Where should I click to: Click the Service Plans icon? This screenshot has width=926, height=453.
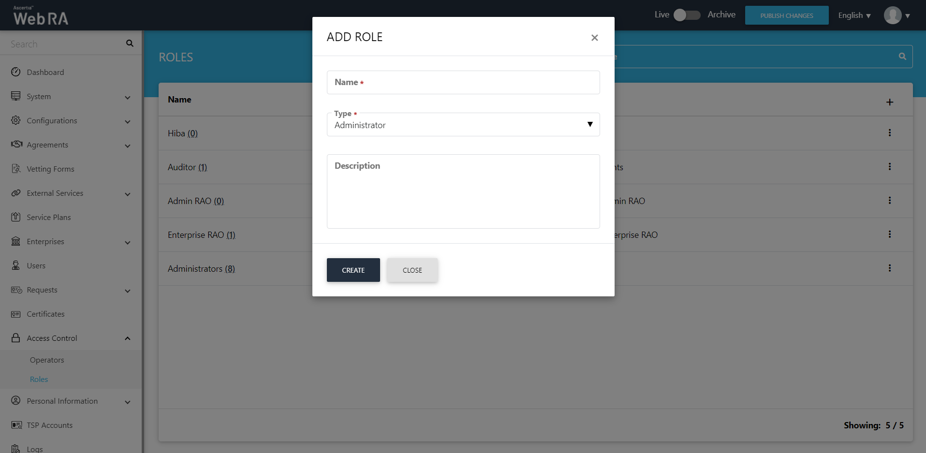(16, 217)
